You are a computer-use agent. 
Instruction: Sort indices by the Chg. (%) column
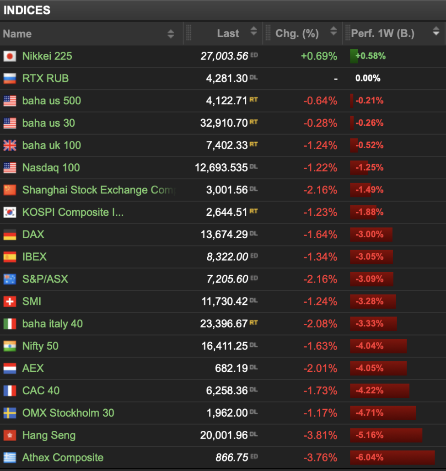333,31
